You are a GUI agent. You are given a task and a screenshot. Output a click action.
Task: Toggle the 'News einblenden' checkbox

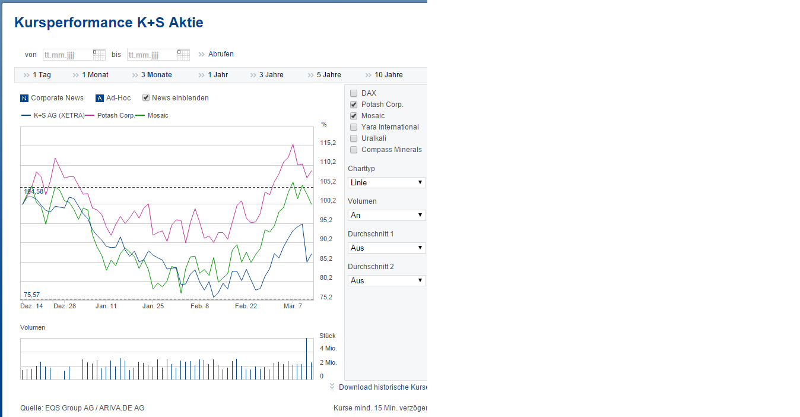146,97
